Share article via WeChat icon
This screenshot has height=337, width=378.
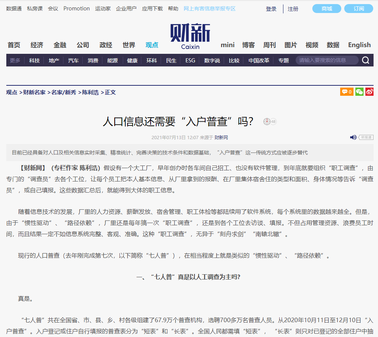pyautogui.click(x=359, y=92)
